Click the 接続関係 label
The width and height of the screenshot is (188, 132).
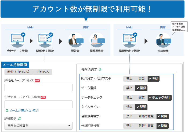coord(10,119)
